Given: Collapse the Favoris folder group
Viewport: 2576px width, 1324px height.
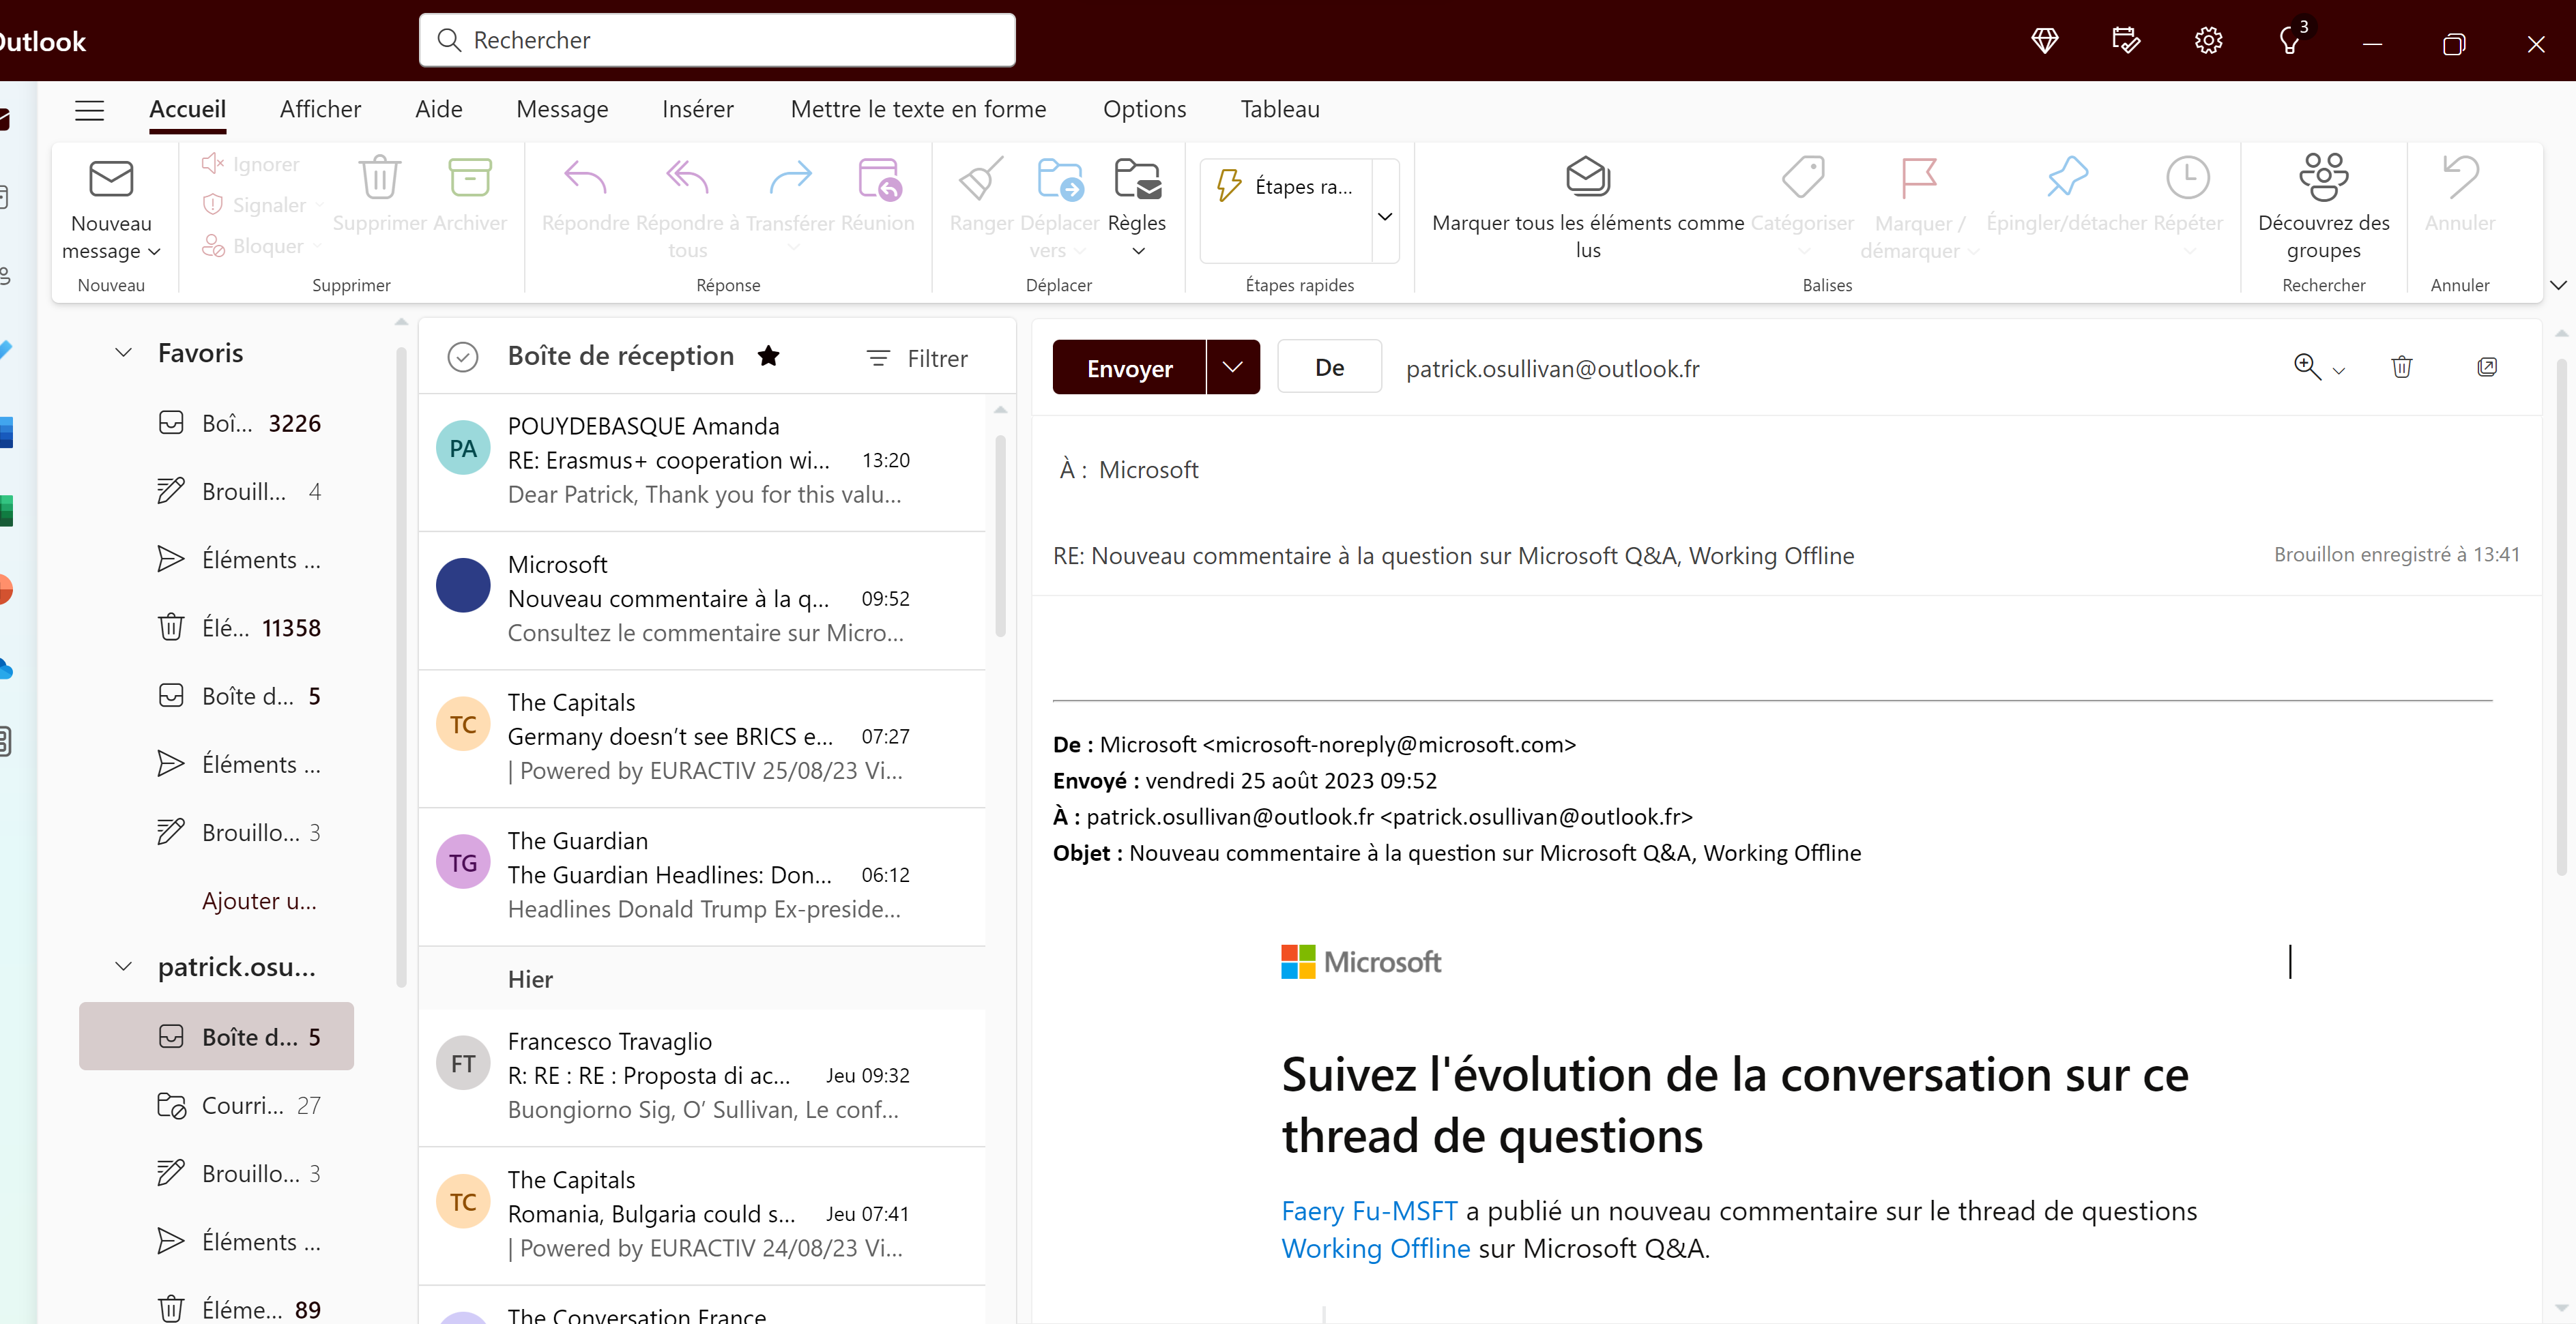Looking at the screenshot, I should pyautogui.click(x=123, y=353).
